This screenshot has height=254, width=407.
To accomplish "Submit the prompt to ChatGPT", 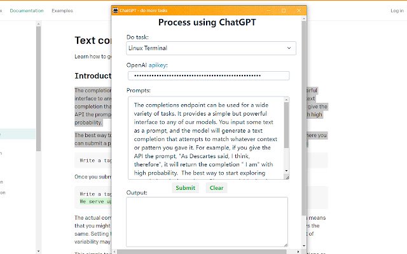I will point(185,188).
